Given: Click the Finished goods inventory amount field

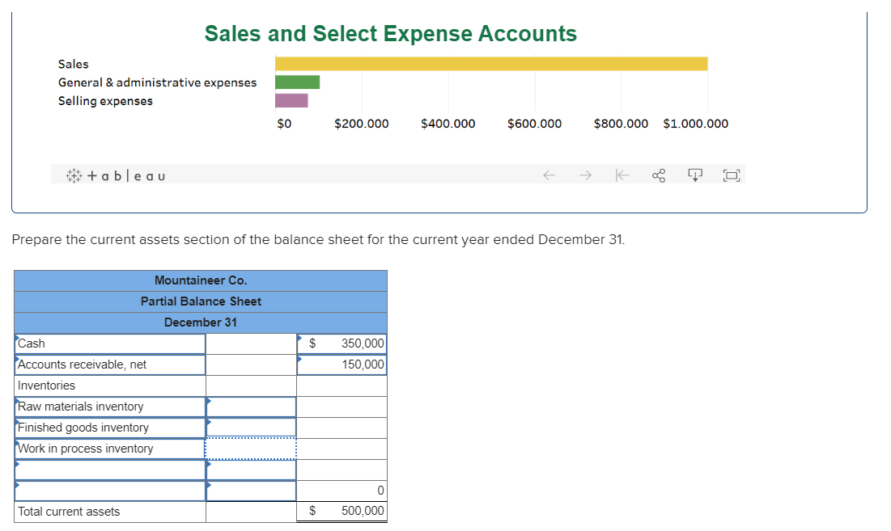Looking at the screenshot, I should [x=251, y=428].
